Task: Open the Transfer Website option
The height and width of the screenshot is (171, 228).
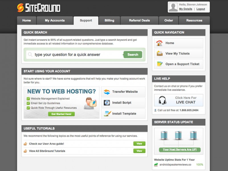Action: coord(123,91)
